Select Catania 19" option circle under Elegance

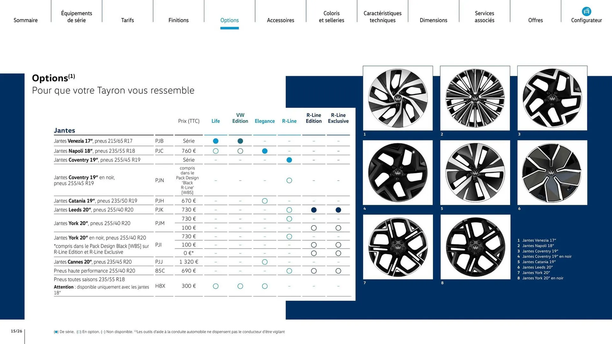pos(265,201)
